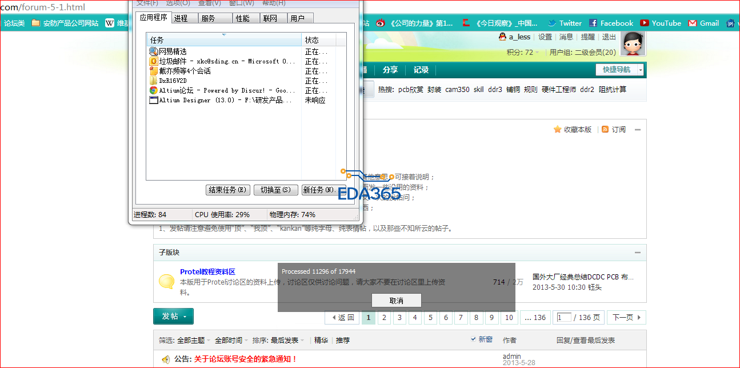Viewport: 740px width, 368px height.
Task: Collapse the forum header section beside 订阅
Action: pos(638,130)
